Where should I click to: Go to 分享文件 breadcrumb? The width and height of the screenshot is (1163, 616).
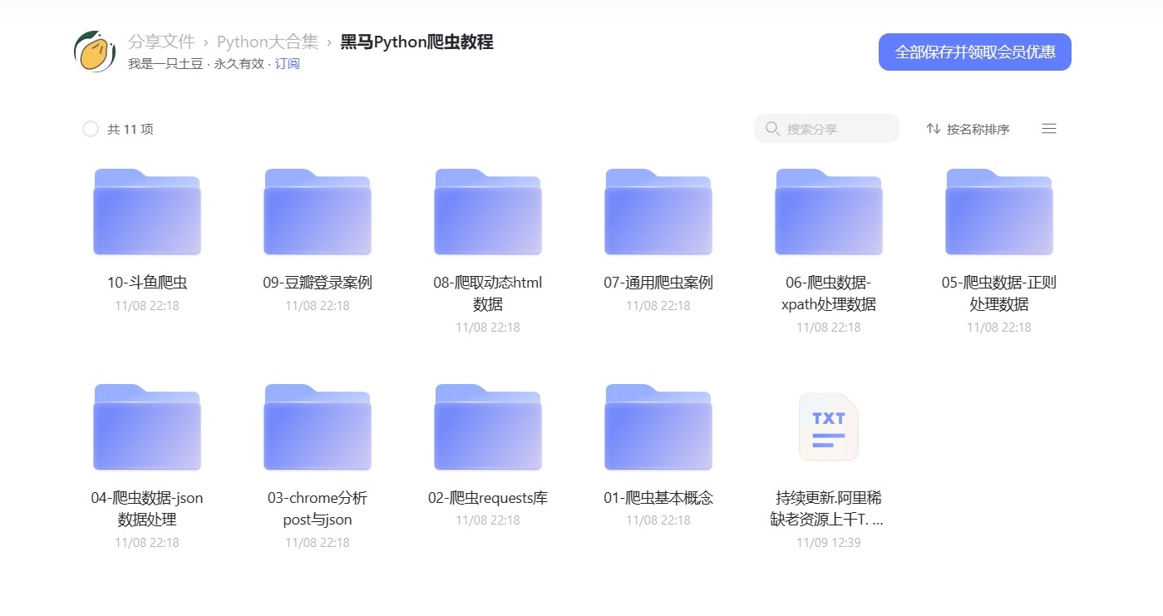click(x=161, y=42)
